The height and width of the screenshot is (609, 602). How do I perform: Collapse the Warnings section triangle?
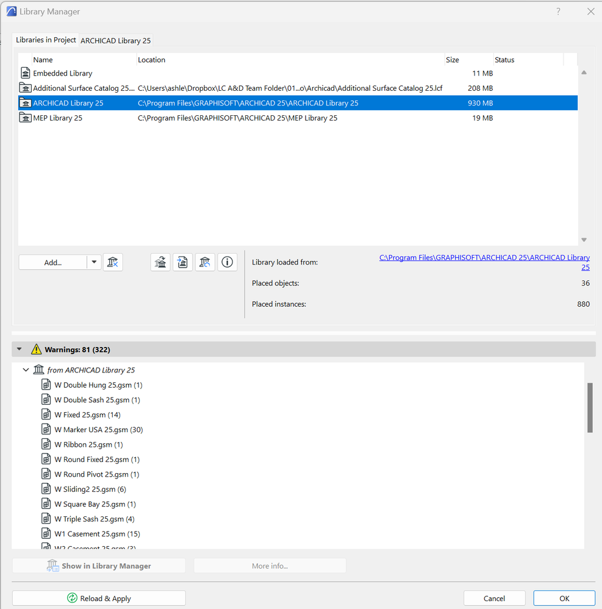click(20, 349)
